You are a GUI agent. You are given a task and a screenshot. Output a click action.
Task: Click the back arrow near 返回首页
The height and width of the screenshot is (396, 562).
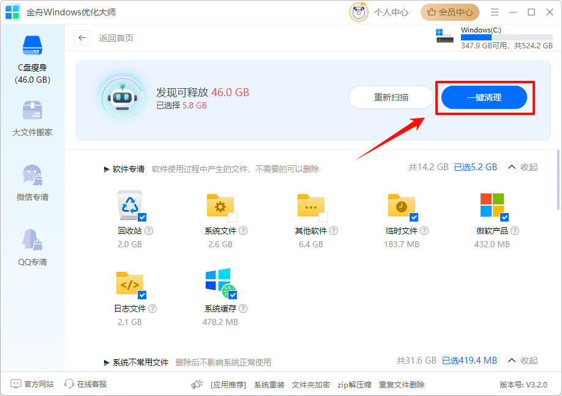coord(82,38)
